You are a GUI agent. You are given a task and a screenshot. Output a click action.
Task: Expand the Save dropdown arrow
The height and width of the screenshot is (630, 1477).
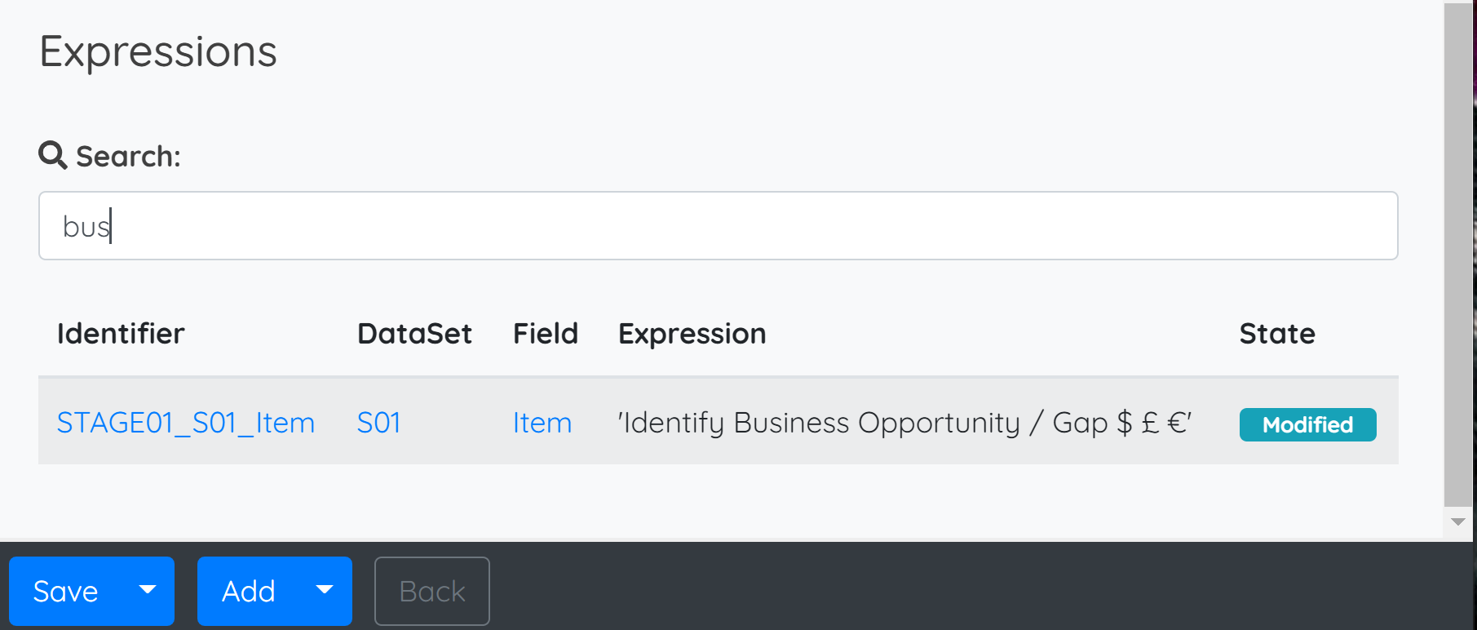148,591
